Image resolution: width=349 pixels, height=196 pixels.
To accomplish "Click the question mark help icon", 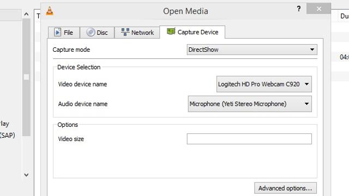I will click(x=299, y=9).
